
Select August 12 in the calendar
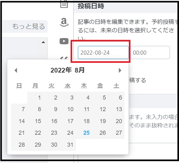(100, 109)
